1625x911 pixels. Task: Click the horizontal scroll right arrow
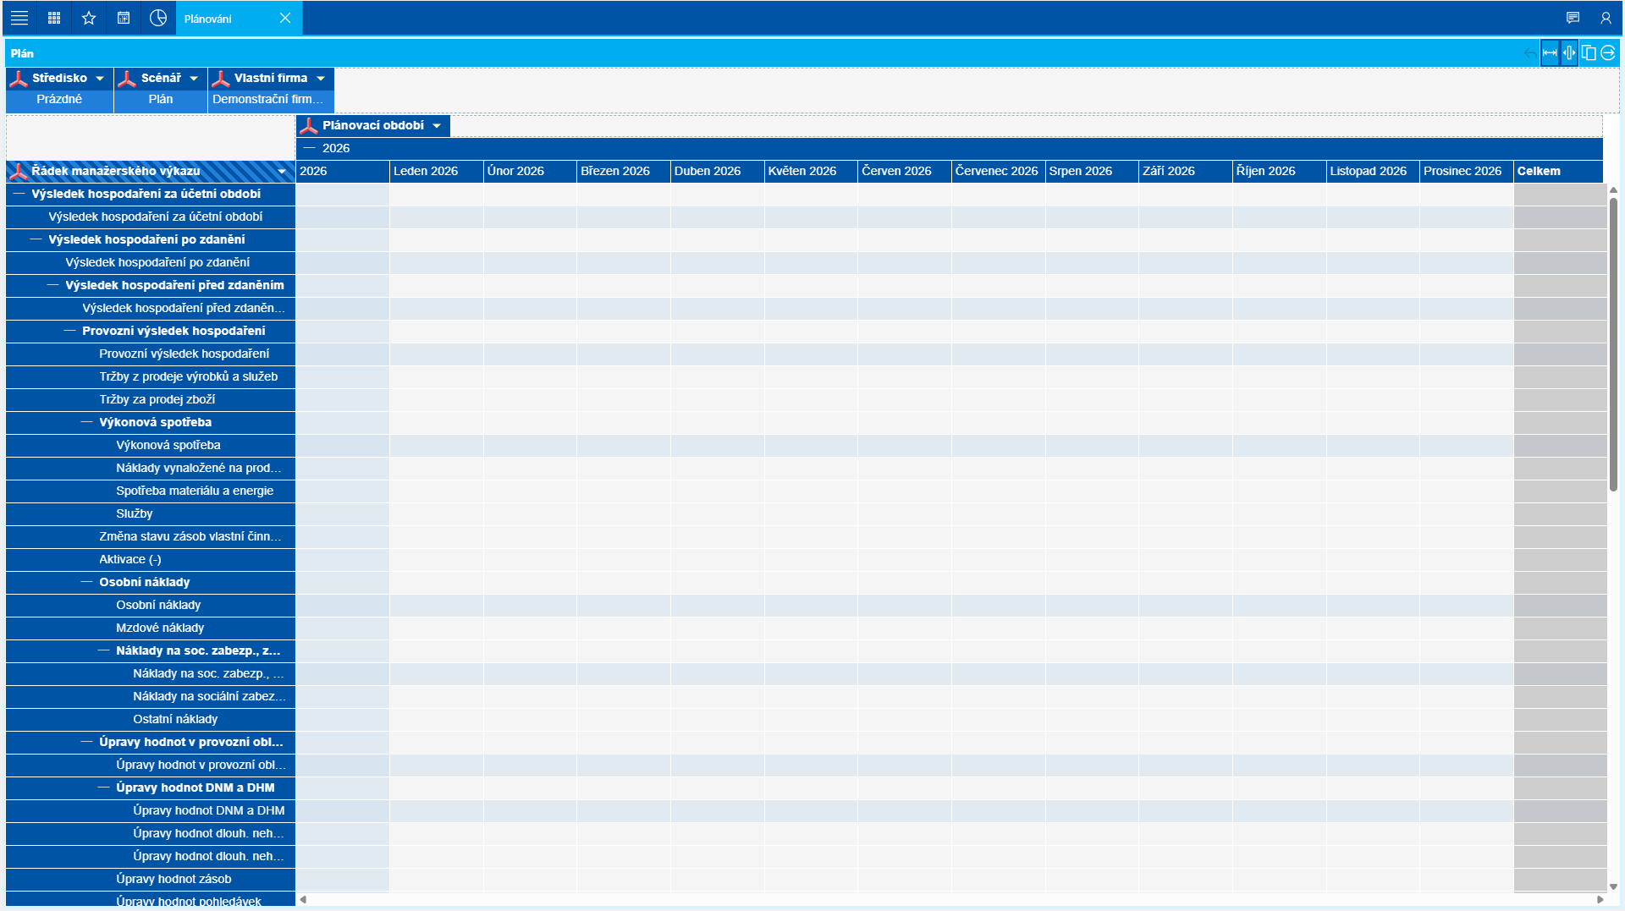tap(1600, 900)
